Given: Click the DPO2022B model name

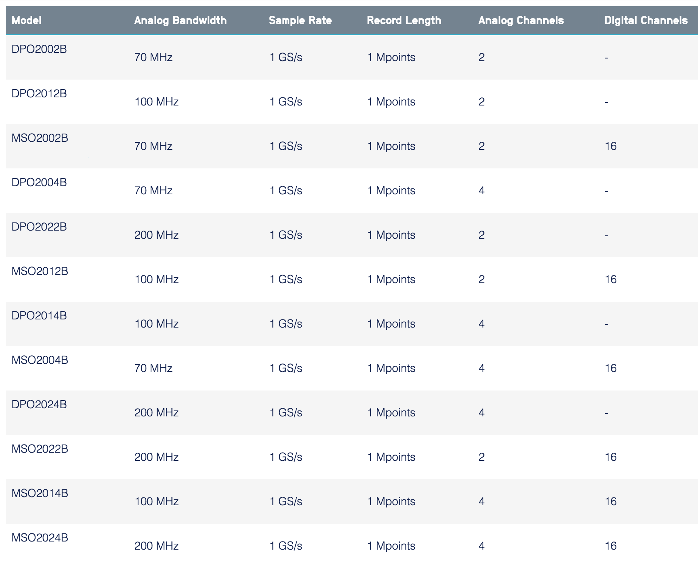Looking at the screenshot, I should coord(39,227).
